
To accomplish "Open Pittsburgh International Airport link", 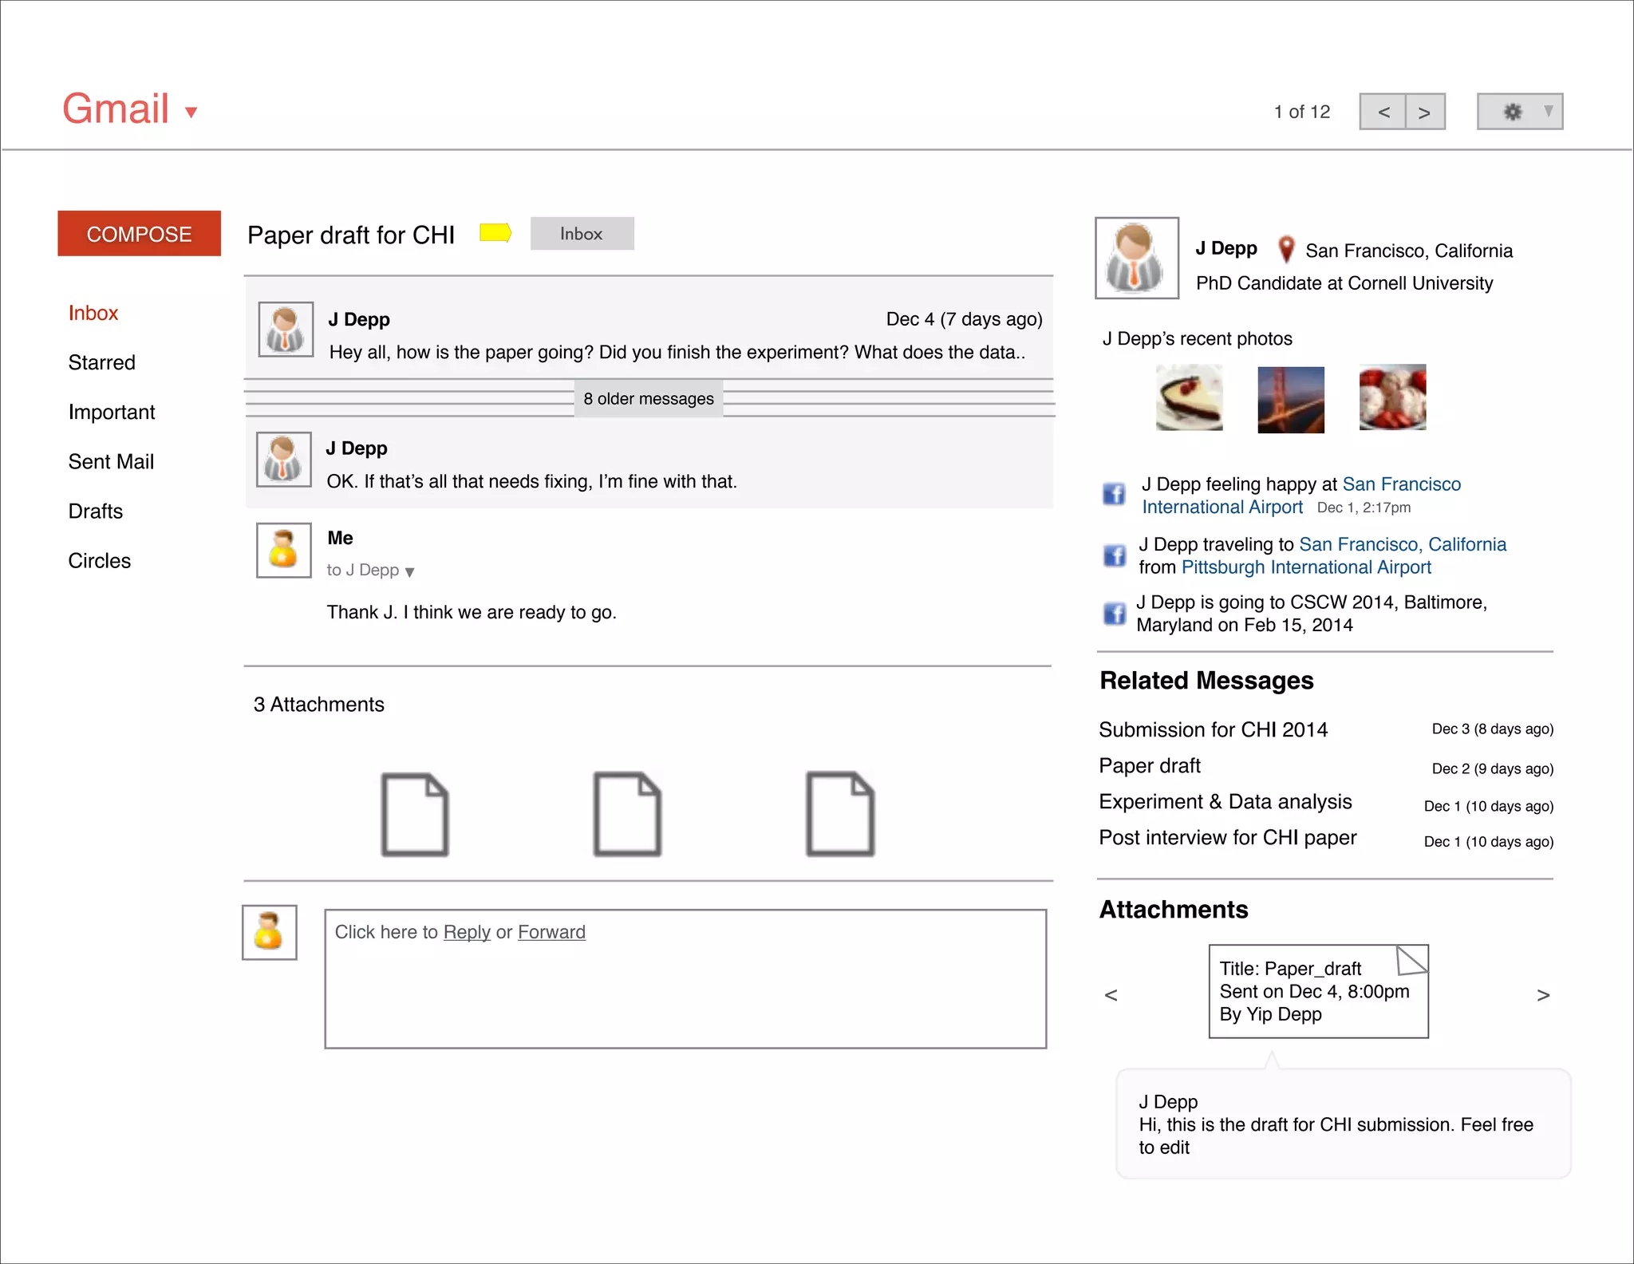I will pos(1305,567).
